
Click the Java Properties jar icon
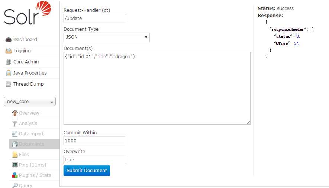click(x=9, y=73)
